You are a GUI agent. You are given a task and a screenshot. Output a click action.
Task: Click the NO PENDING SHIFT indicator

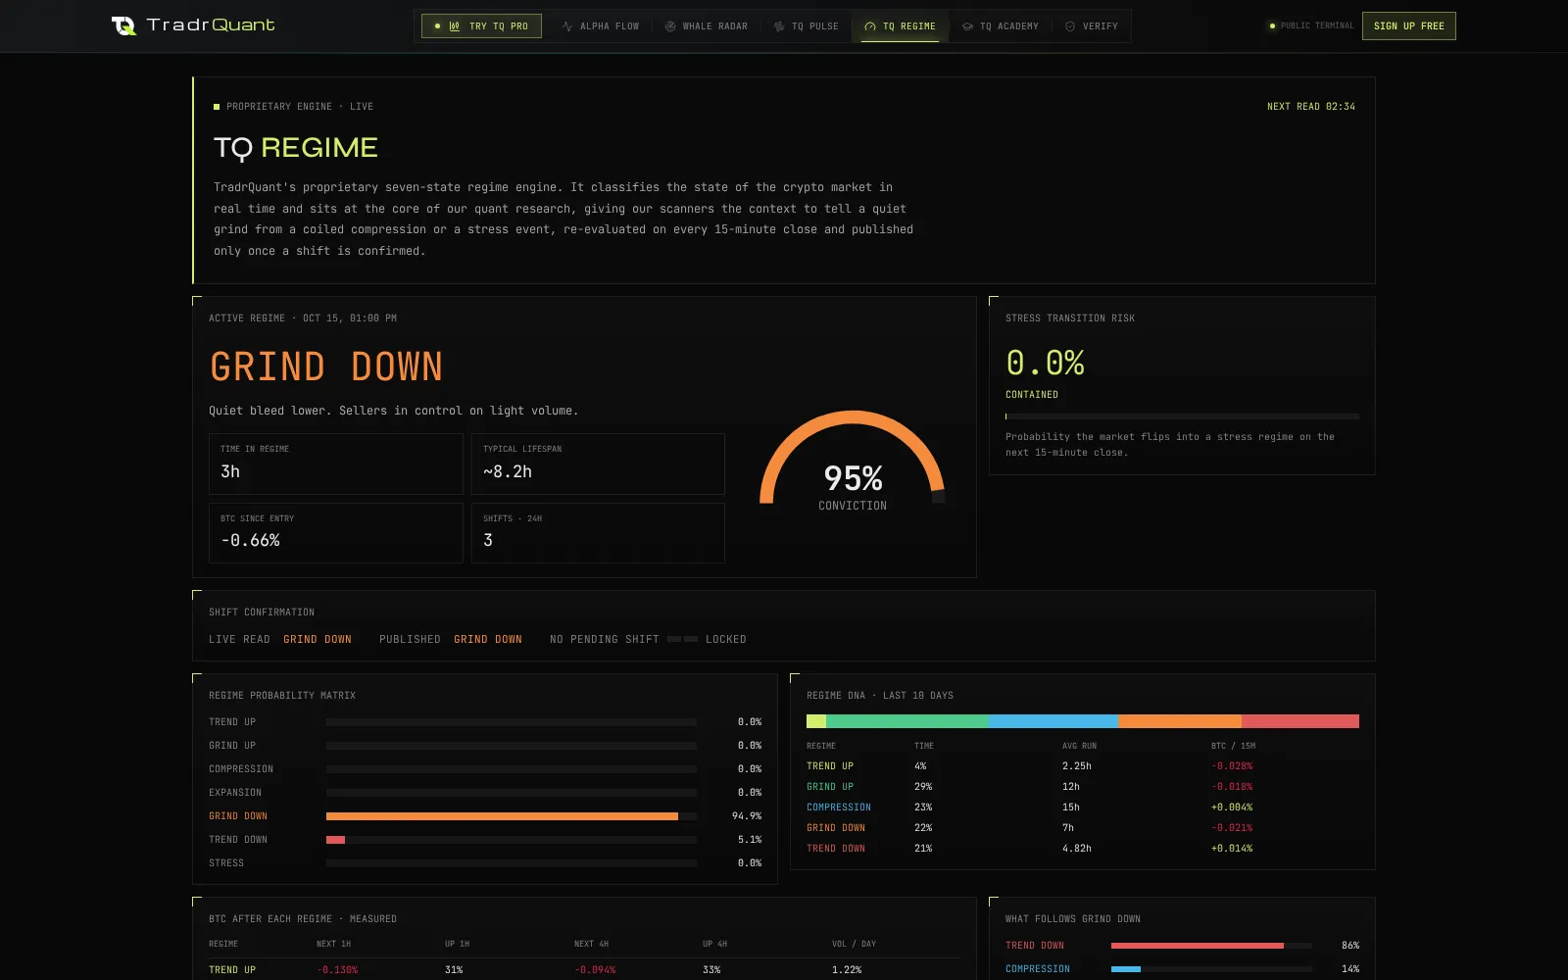[605, 639]
